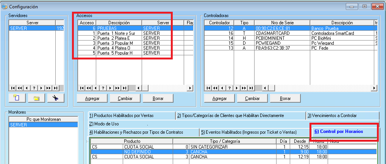The height and width of the screenshot is (164, 386).
Task: Open the Vencimientos a Controlar tab
Action: click(x=342, y=116)
